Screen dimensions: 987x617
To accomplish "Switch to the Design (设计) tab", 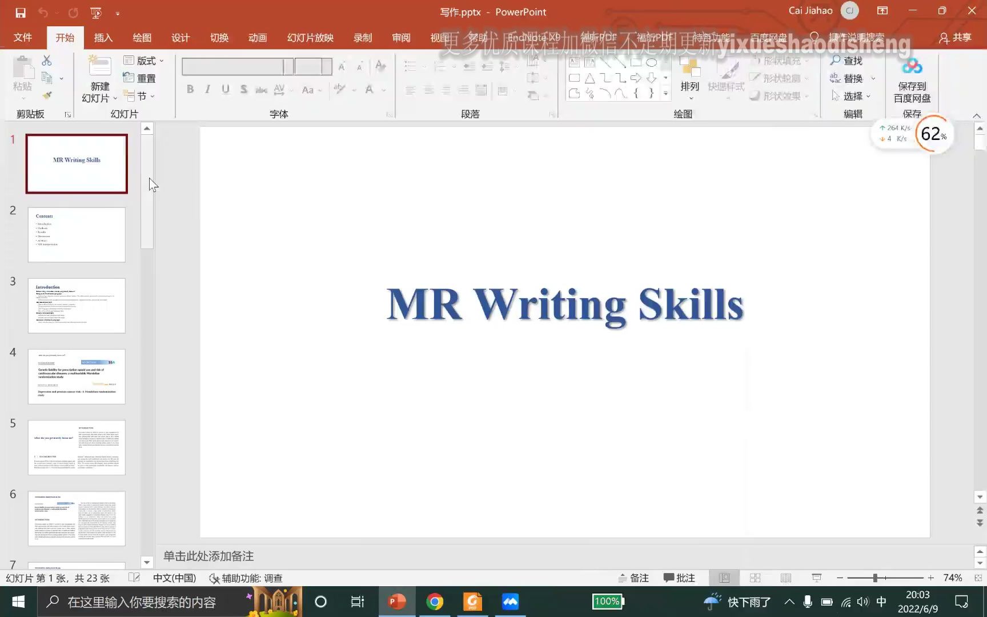I will point(180,38).
